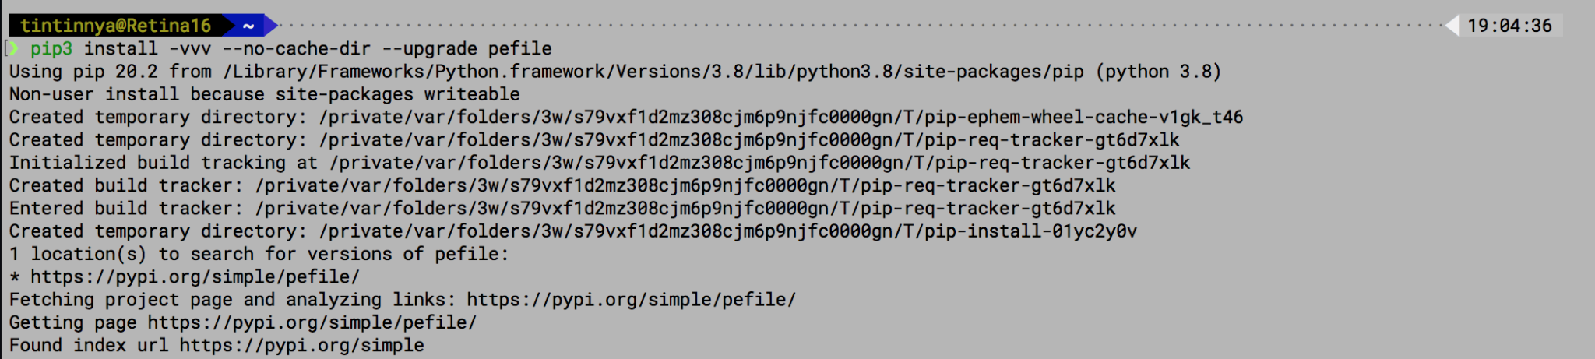This screenshot has width=1595, height=359.
Task: Open the 'Found index url' pypi link
Action: (302, 345)
